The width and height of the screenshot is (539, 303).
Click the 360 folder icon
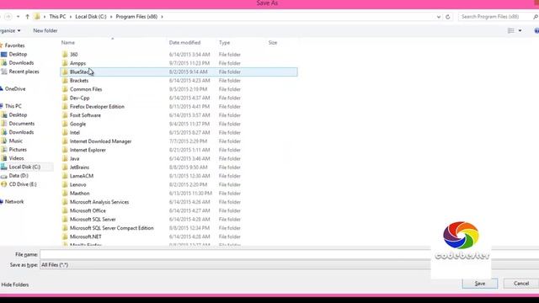65,54
